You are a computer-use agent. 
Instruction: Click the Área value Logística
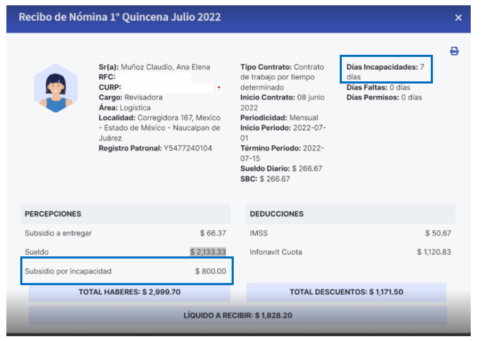[135, 108]
